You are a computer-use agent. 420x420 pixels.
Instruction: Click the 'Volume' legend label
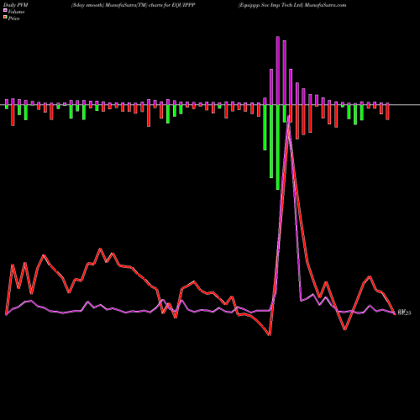[x=16, y=12]
